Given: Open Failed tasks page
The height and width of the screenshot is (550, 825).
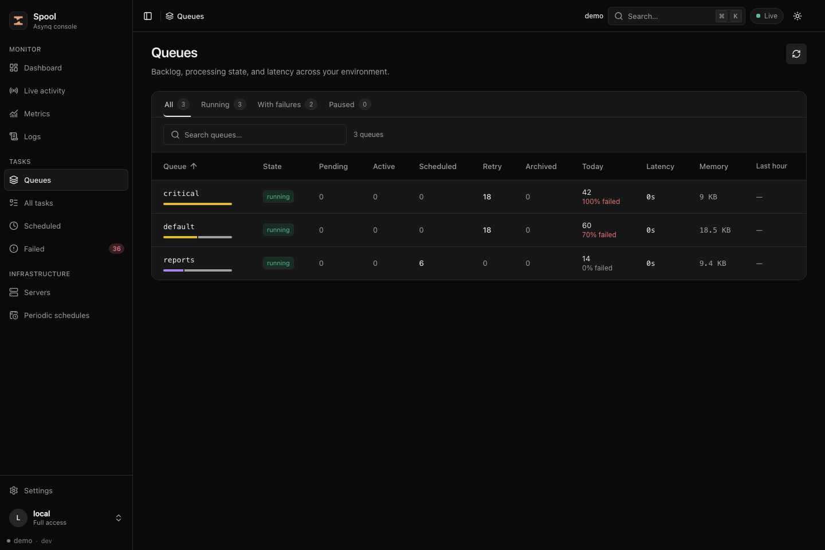Looking at the screenshot, I should pos(66,249).
